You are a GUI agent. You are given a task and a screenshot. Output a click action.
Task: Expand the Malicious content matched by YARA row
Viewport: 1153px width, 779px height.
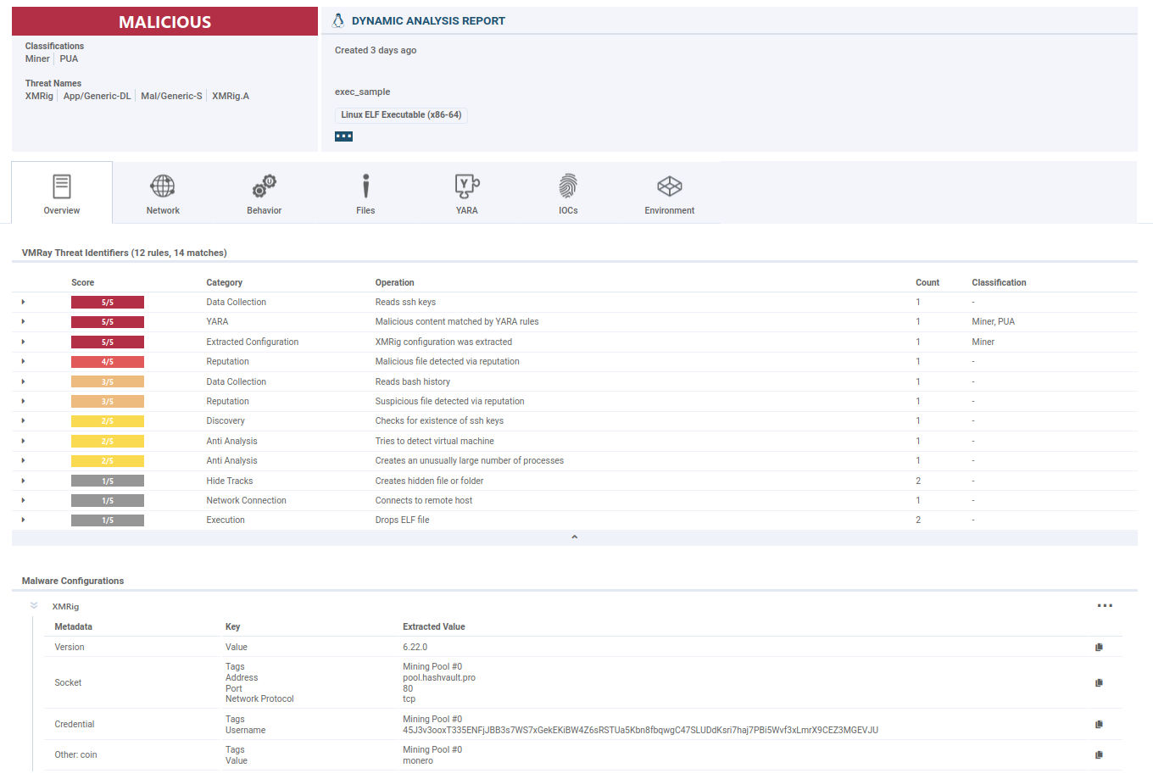pyautogui.click(x=23, y=322)
